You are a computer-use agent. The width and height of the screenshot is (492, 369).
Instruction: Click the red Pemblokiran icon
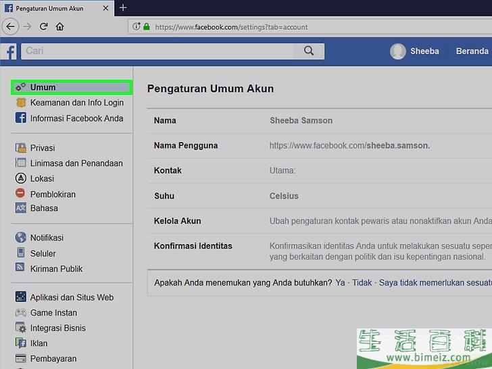point(20,193)
